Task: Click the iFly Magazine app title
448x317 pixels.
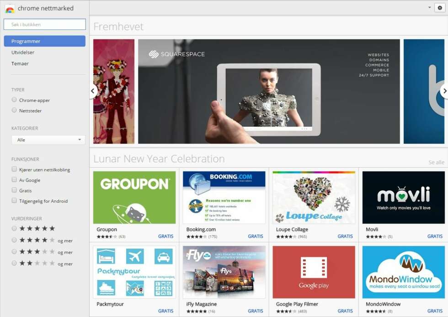Action: click(202, 304)
